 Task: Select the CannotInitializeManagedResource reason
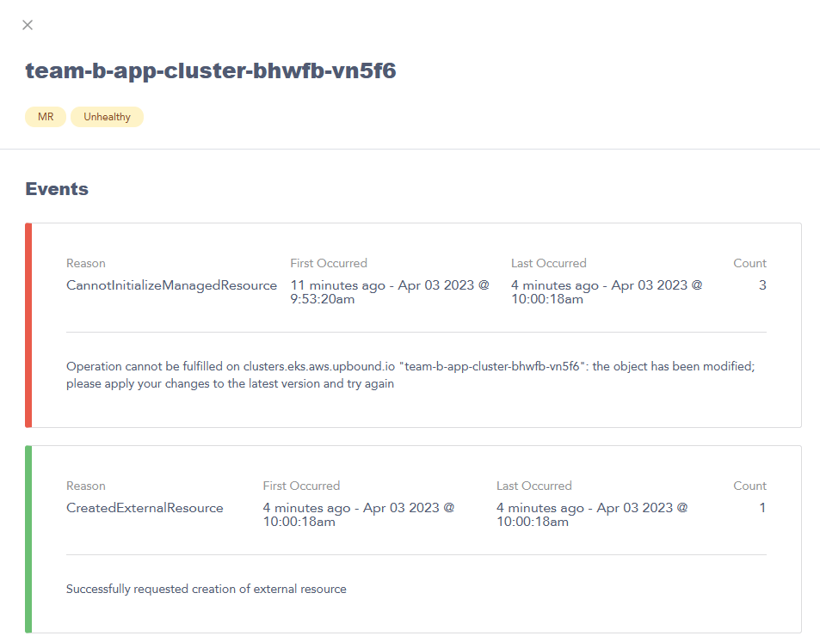(x=170, y=285)
